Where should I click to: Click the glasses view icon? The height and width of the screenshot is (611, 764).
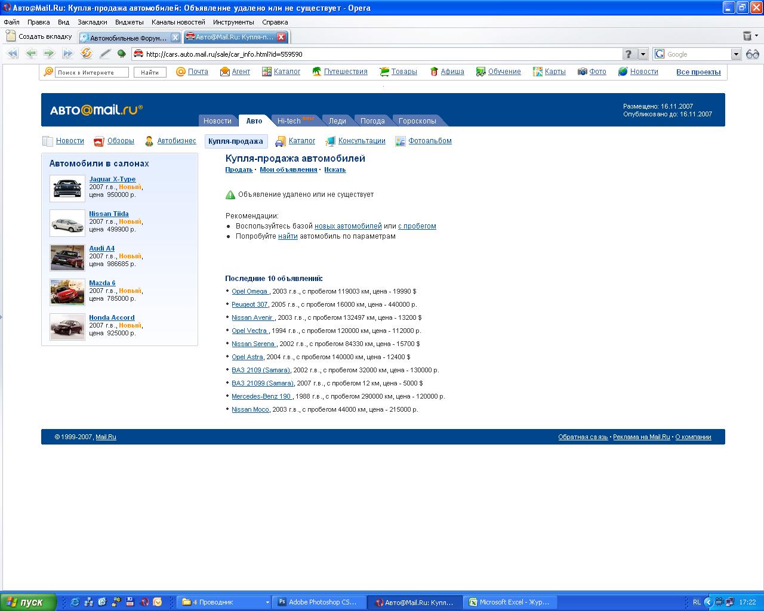coord(753,54)
